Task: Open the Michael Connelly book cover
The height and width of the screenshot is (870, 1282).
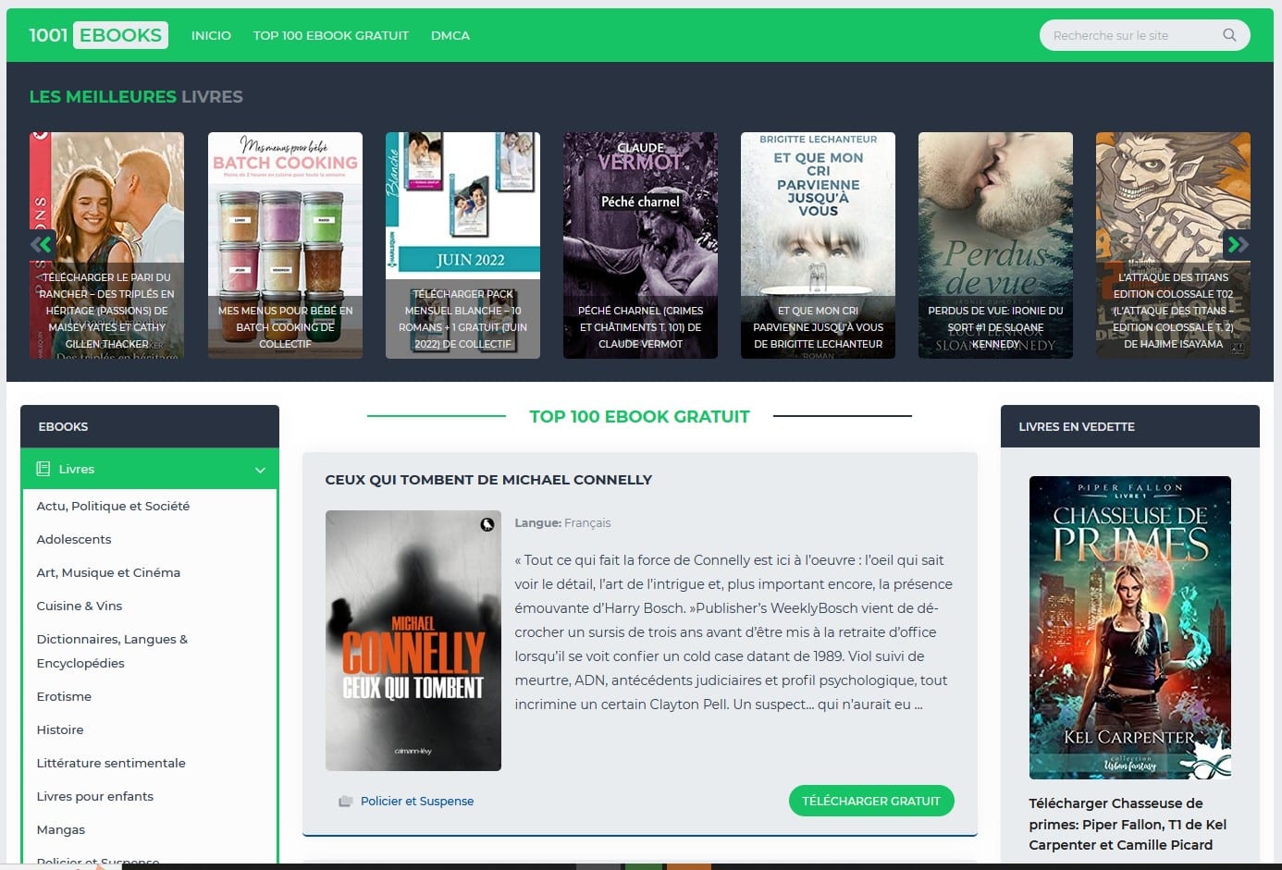Action: (413, 640)
